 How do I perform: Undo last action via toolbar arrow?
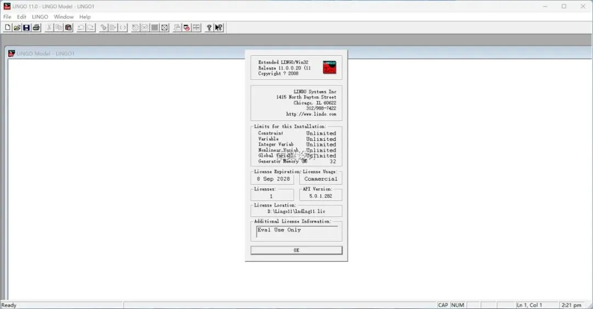click(x=81, y=27)
